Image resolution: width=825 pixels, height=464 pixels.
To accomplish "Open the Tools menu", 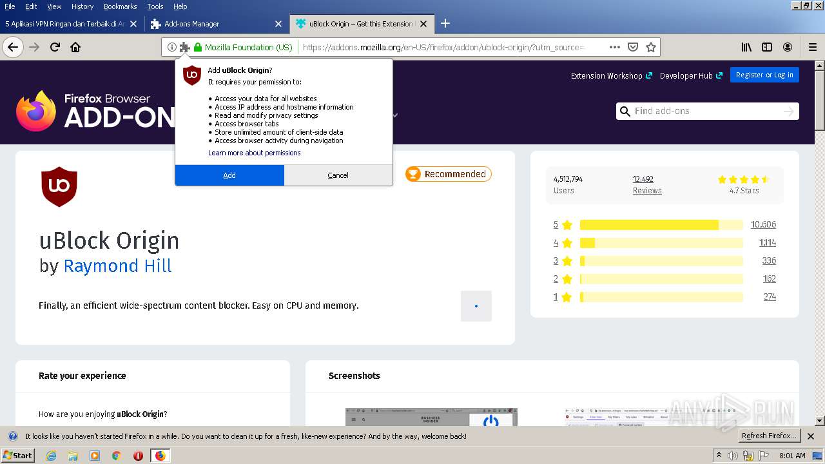I will 155,6.
